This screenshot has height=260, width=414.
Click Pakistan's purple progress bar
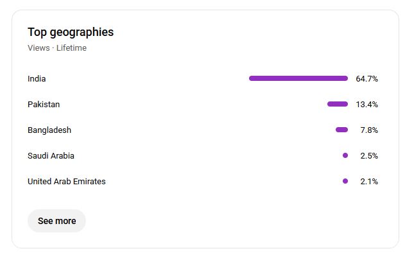point(338,104)
